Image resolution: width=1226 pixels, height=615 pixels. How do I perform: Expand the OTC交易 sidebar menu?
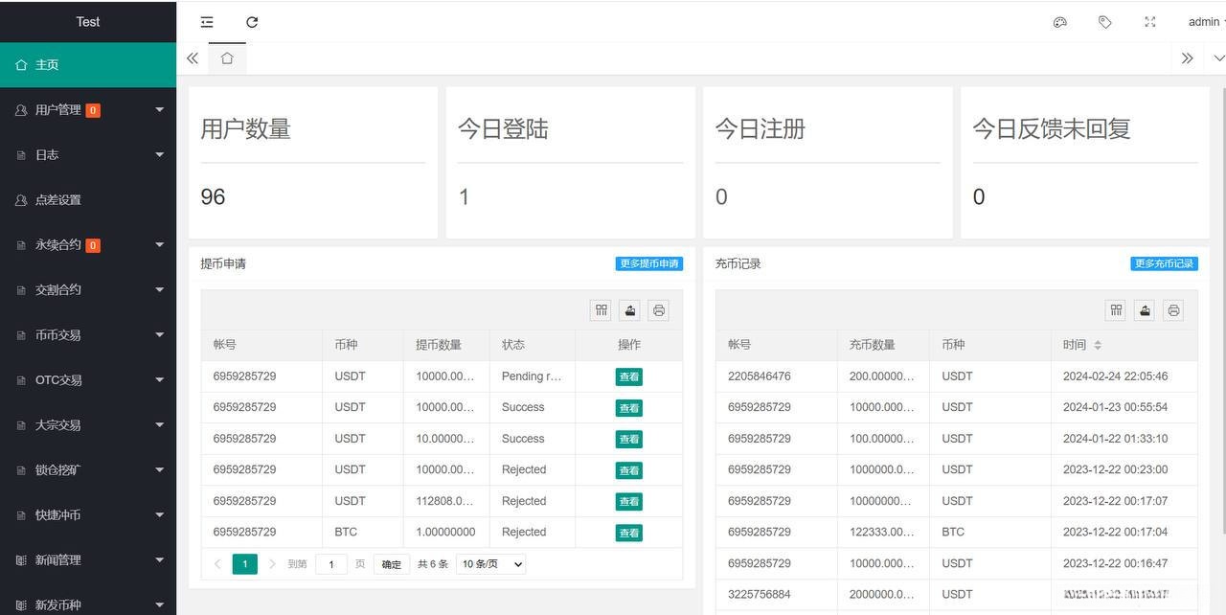[x=88, y=380]
